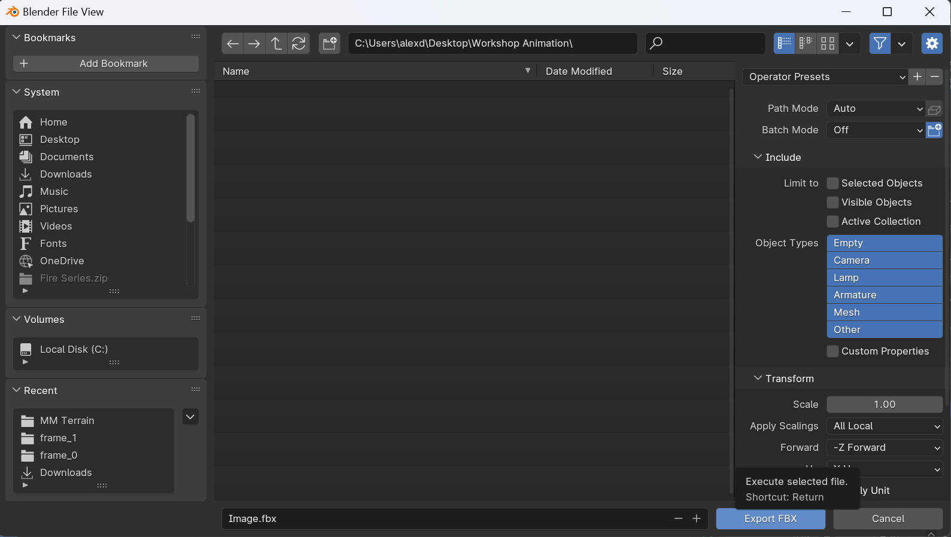
Task: Toggle Lamp object type
Action: 885,277
